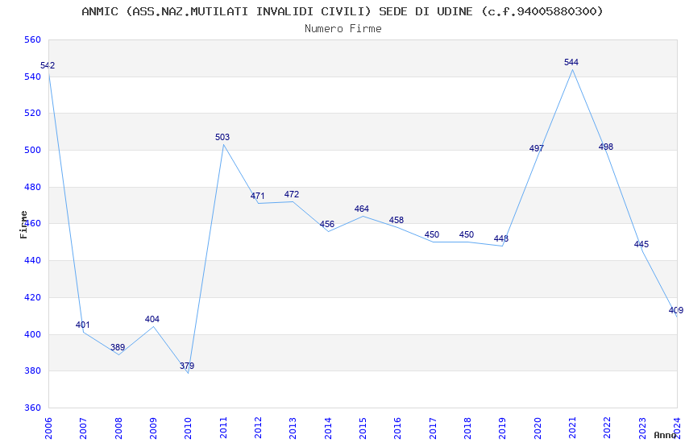The height and width of the screenshot is (443, 685).
Task: Click x-axis year 2010
Action: coord(188,428)
